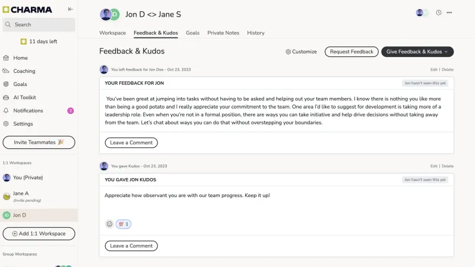This screenshot has width=475, height=267.
Task: Click Delete on the kudos post
Action: click(448, 166)
